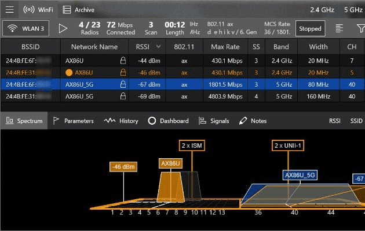The width and height of the screenshot is (365, 231).
Task: Toggle the 2.4 GHz band filter
Action: [322, 10]
